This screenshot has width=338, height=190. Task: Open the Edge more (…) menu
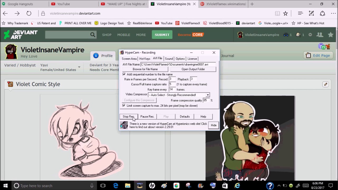(333, 13)
